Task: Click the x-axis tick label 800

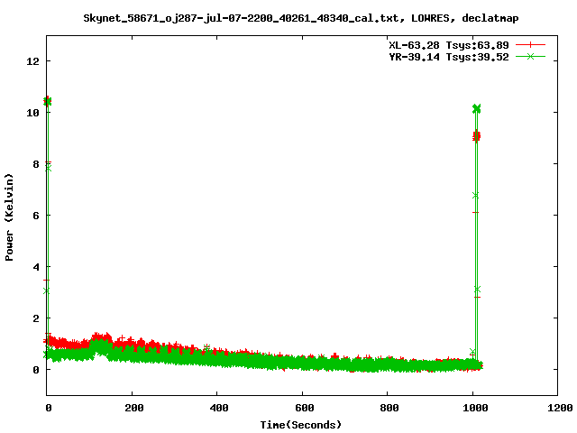Action: pos(389,408)
